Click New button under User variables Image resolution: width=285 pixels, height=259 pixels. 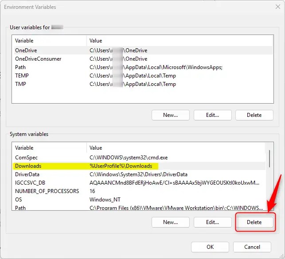[170, 115]
